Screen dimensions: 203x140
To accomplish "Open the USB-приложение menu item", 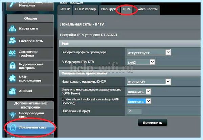I will click(x=30, y=79).
